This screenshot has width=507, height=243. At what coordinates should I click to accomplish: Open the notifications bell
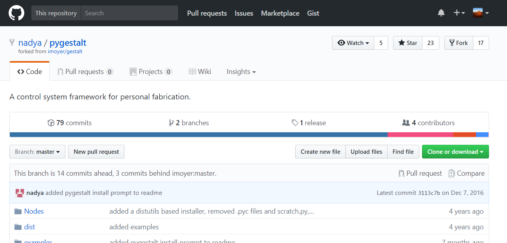[x=441, y=13]
